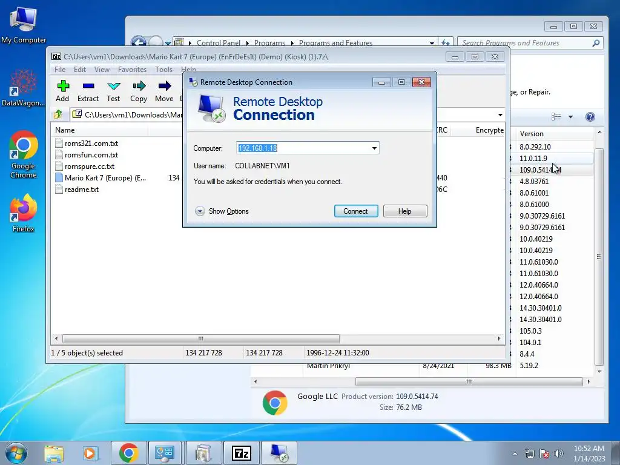Select version 4.8.03761 row
This screenshot has width=620, height=465.
coord(555,182)
